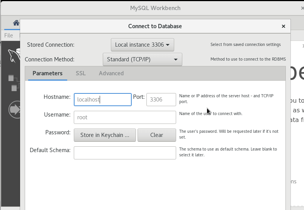Click the Username input field
Viewport: 304px width, 210px height.
(125, 117)
